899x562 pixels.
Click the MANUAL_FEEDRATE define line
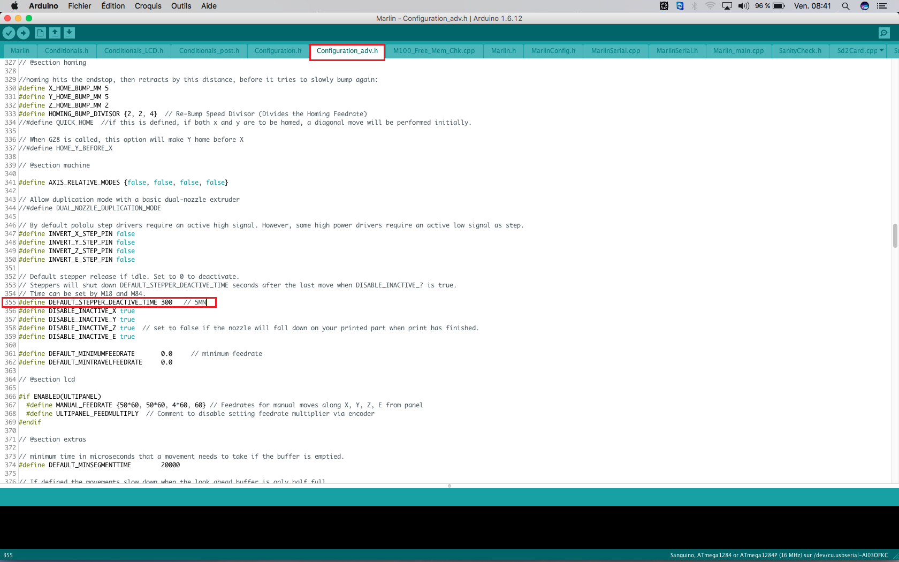pyautogui.click(x=224, y=405)
